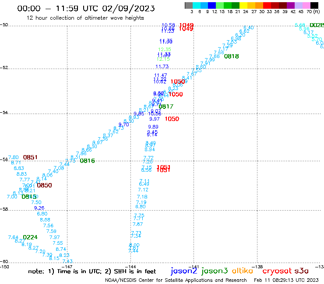Click the 7.87 wave height value
The image size is (324, 284).
coord(137,224)
